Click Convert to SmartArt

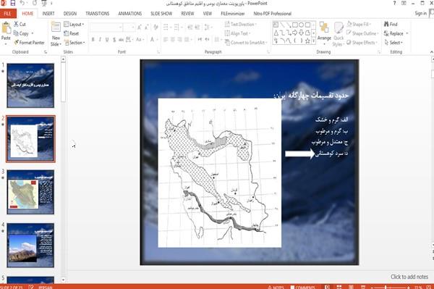tap(246, 43)
